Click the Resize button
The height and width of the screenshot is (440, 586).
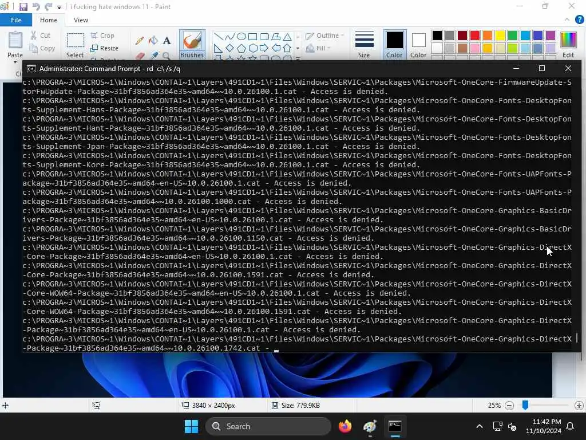coord(105,48)
